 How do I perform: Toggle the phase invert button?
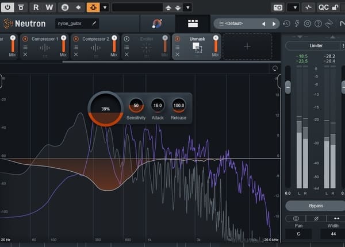point(316,218)
